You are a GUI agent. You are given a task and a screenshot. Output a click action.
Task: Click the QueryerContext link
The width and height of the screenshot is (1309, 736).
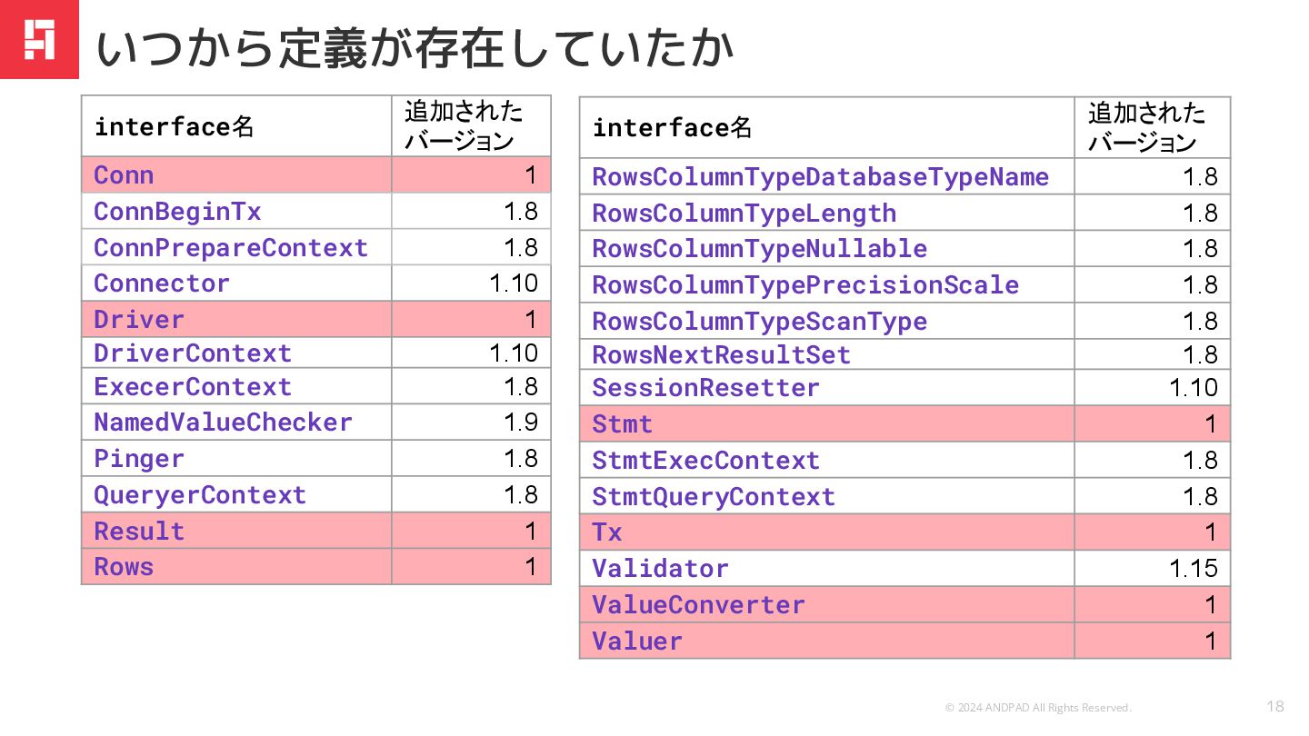click(x=200, y=495)
